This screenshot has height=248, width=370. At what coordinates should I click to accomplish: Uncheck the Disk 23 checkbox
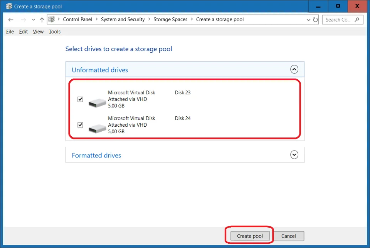[80, 99]
